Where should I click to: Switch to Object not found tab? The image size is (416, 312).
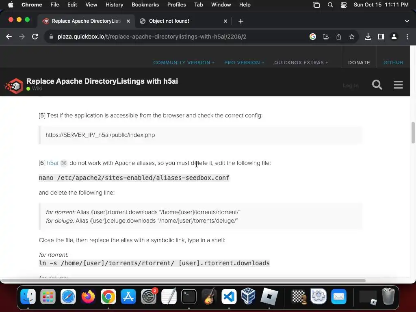click(x=183, y=21)
